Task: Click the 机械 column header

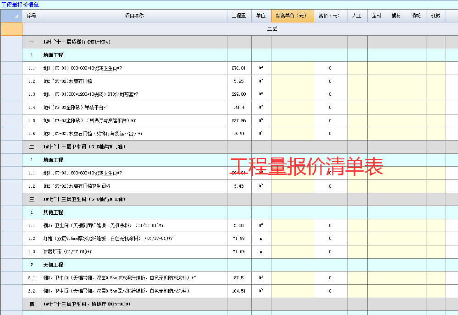Action: [436, 16]
